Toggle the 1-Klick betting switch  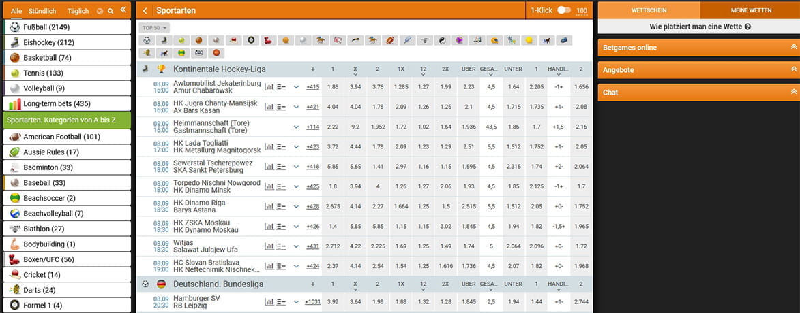coord(564,10)
